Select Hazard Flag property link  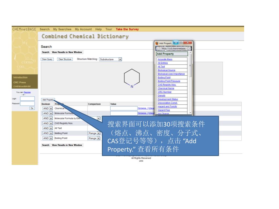164,110
